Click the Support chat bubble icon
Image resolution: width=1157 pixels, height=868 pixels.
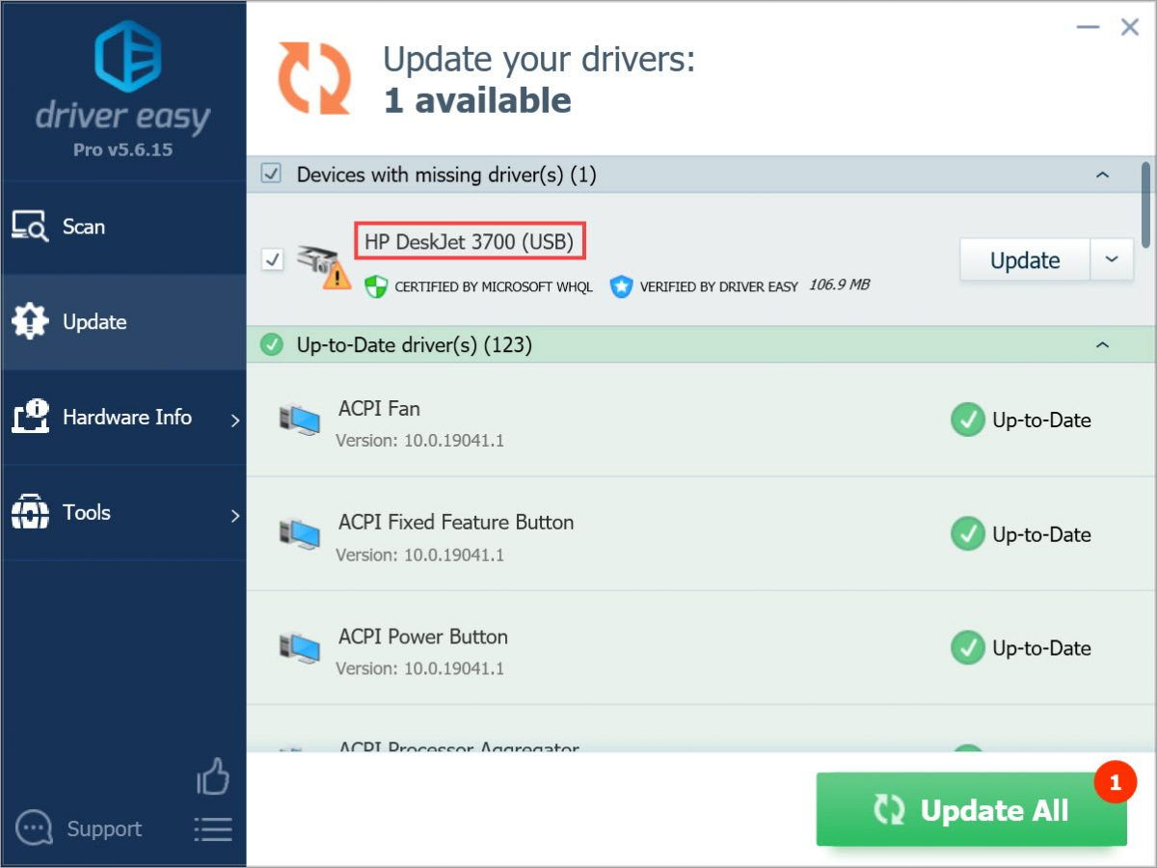click(34, 828)
